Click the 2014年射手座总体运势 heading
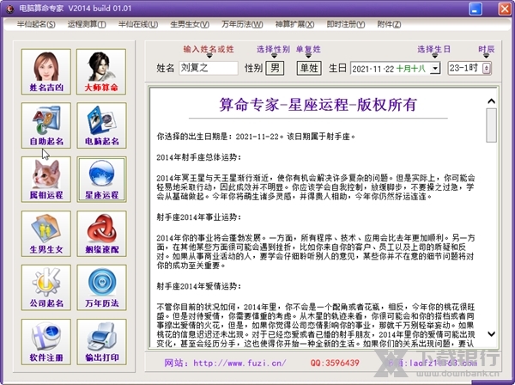 [x=199, y=157]
